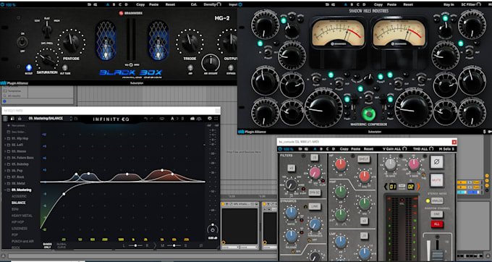
Task: Click pink filter knob in SSL Filters section
Action: coord(315,173)
